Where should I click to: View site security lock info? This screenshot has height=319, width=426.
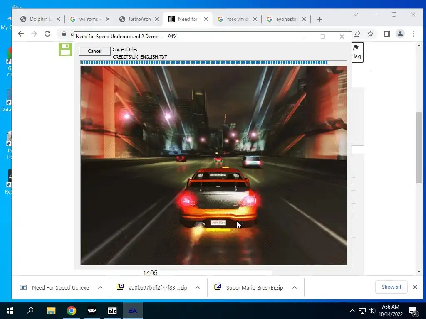coord(64,34)
